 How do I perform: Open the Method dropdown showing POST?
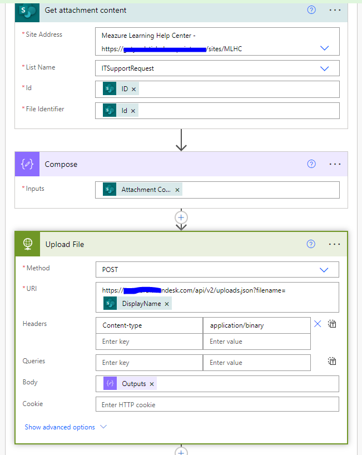325,270
